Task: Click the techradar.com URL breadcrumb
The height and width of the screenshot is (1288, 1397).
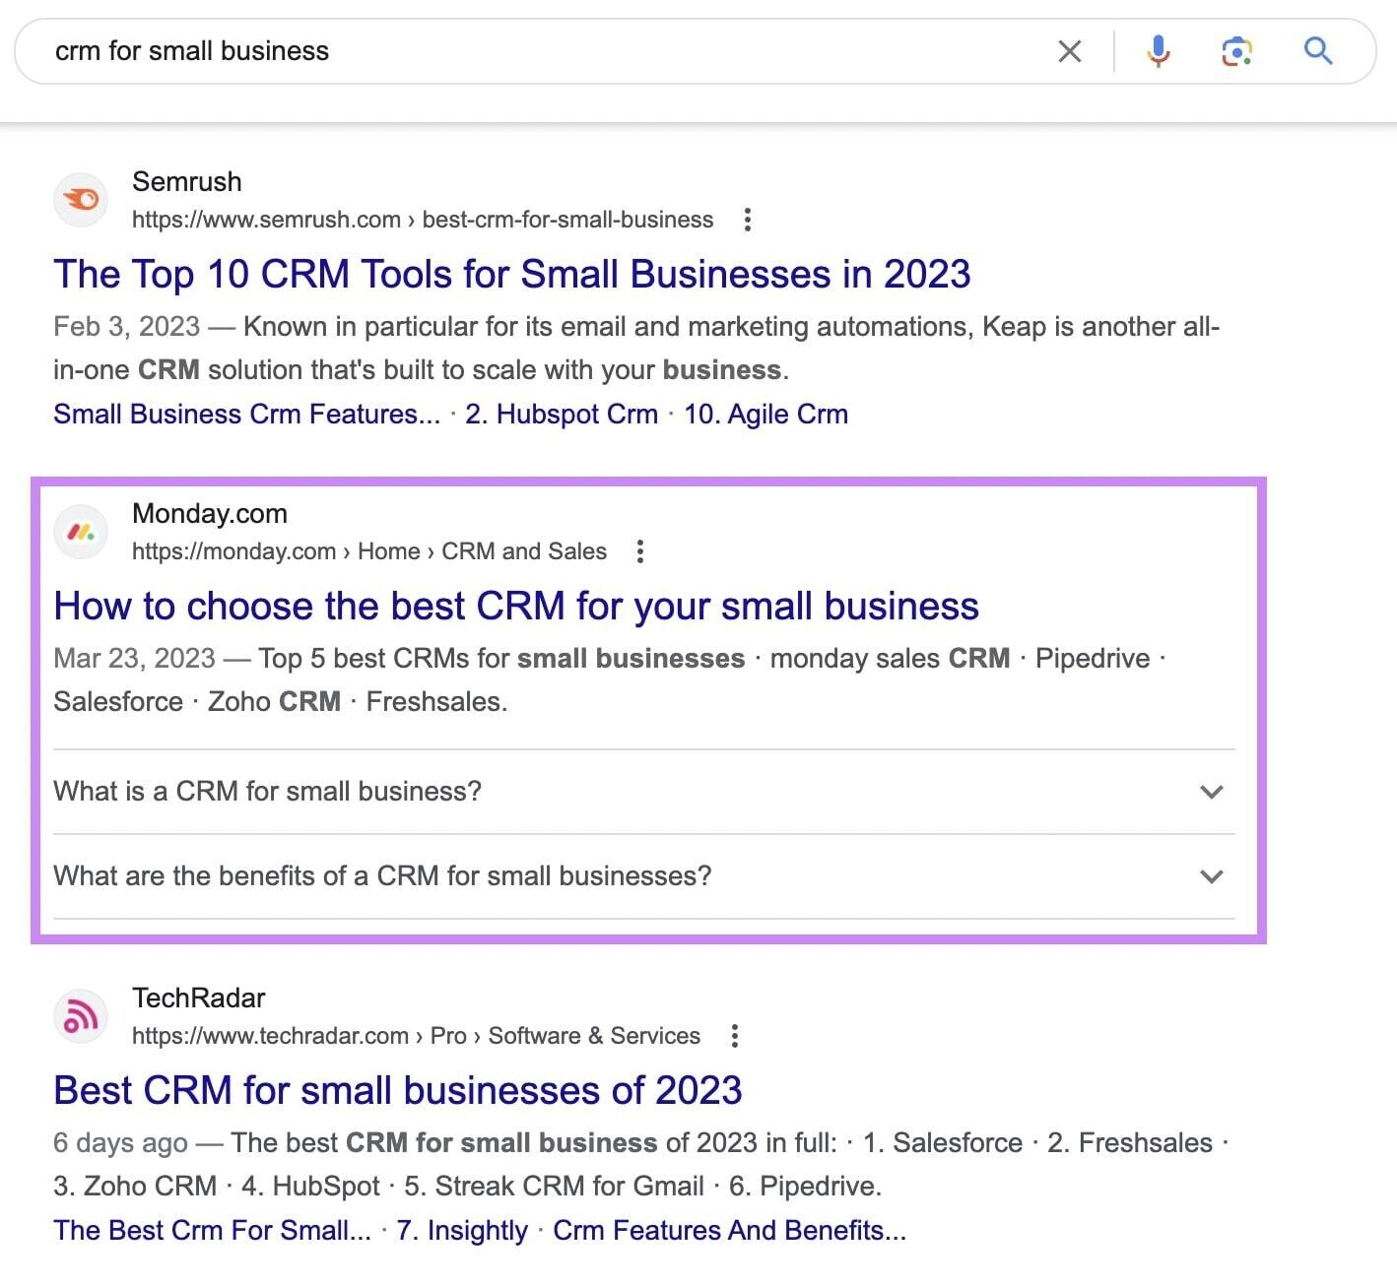Action: (416, 1036)
